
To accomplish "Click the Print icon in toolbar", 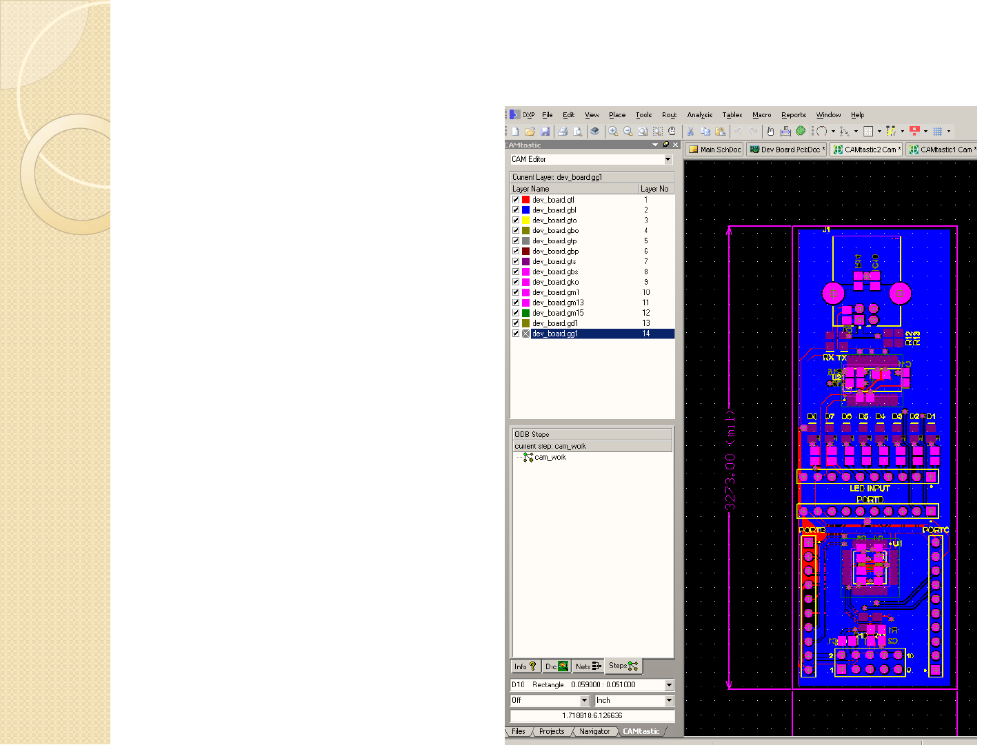I will click(x=563, y=131).
